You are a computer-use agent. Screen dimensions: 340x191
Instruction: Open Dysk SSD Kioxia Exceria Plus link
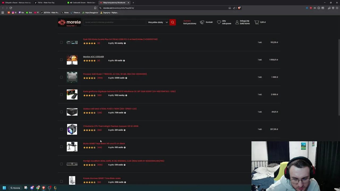(x=120, y=39)
